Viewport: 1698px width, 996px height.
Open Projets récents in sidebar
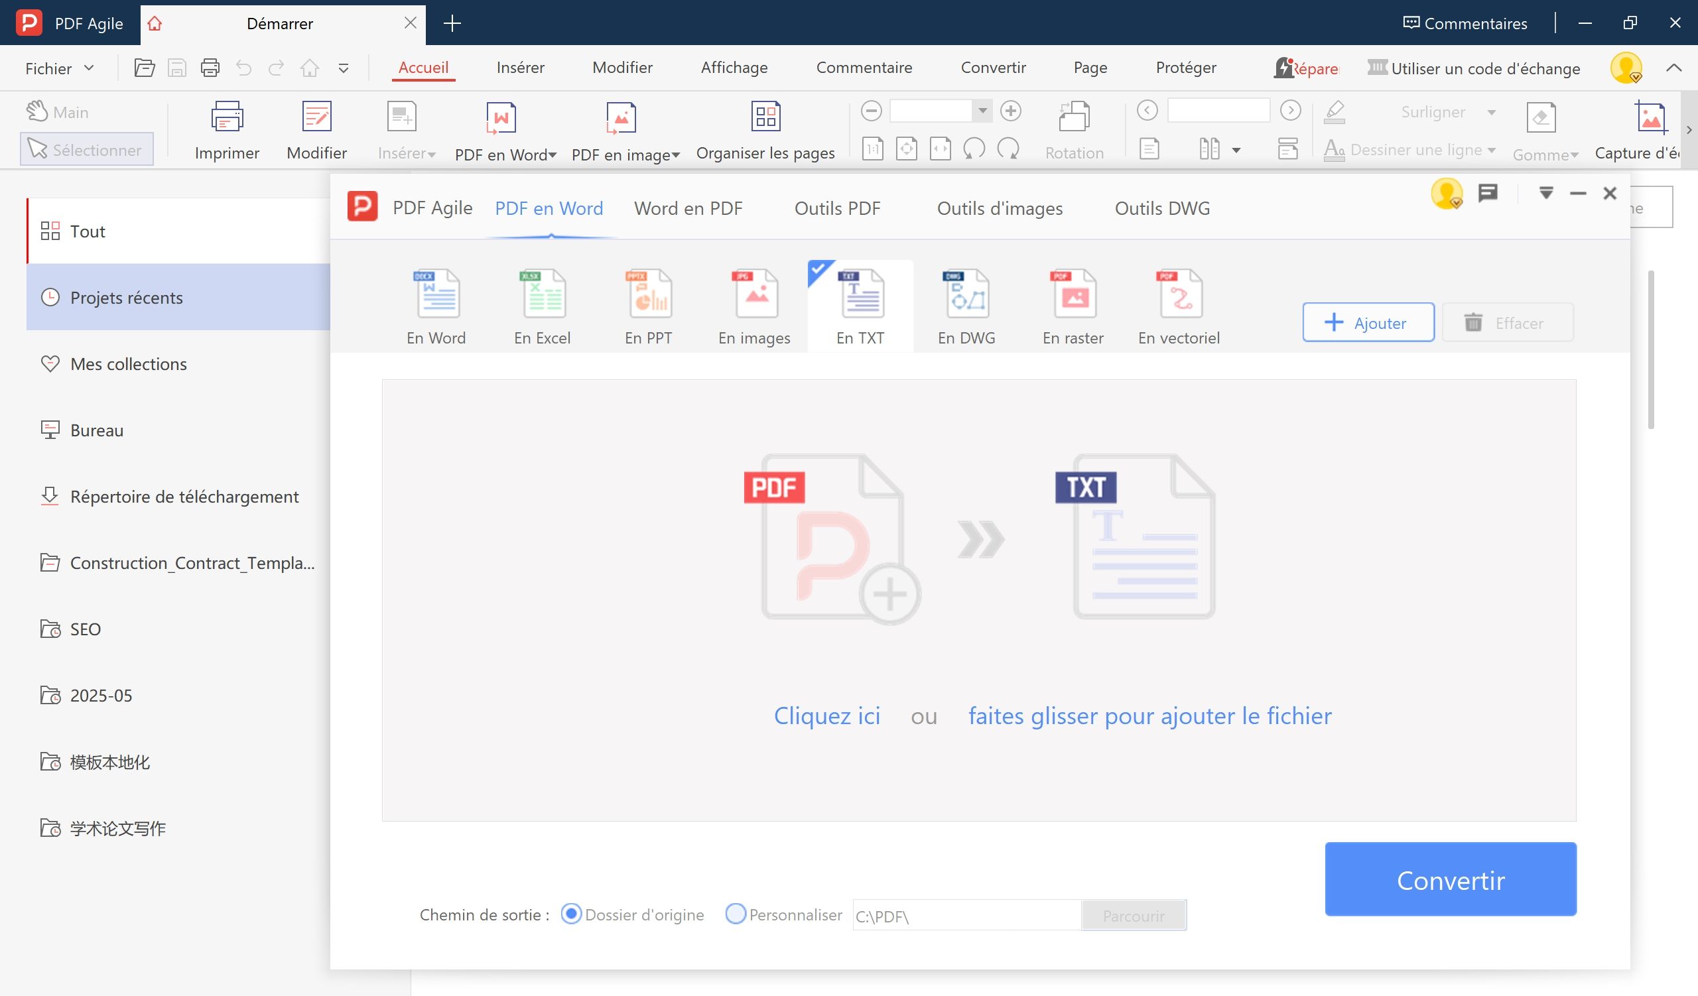tap(178, 297)
